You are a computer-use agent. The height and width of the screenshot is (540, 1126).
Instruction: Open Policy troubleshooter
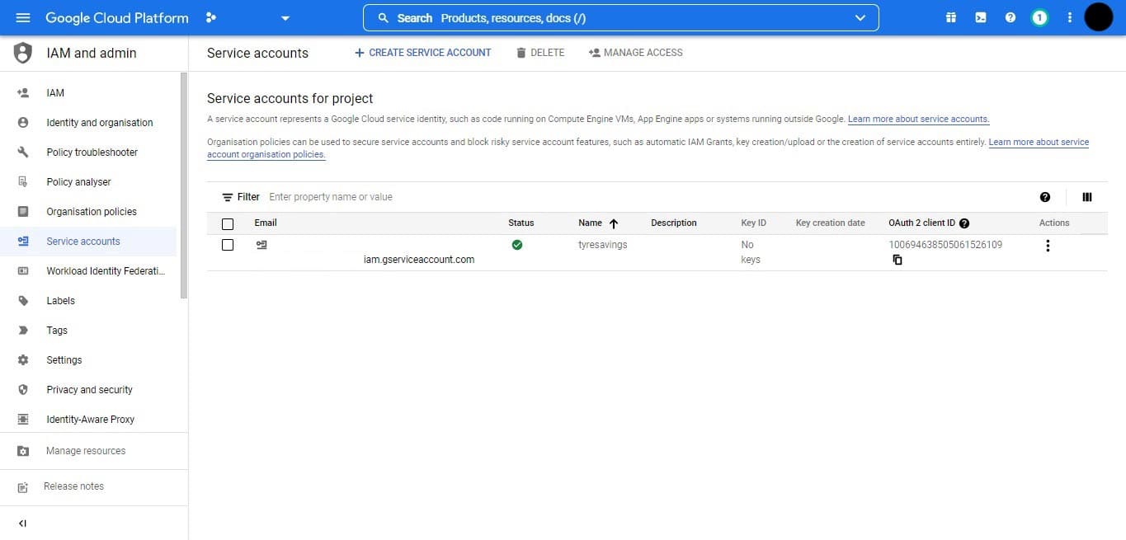(x=88, y=153)
